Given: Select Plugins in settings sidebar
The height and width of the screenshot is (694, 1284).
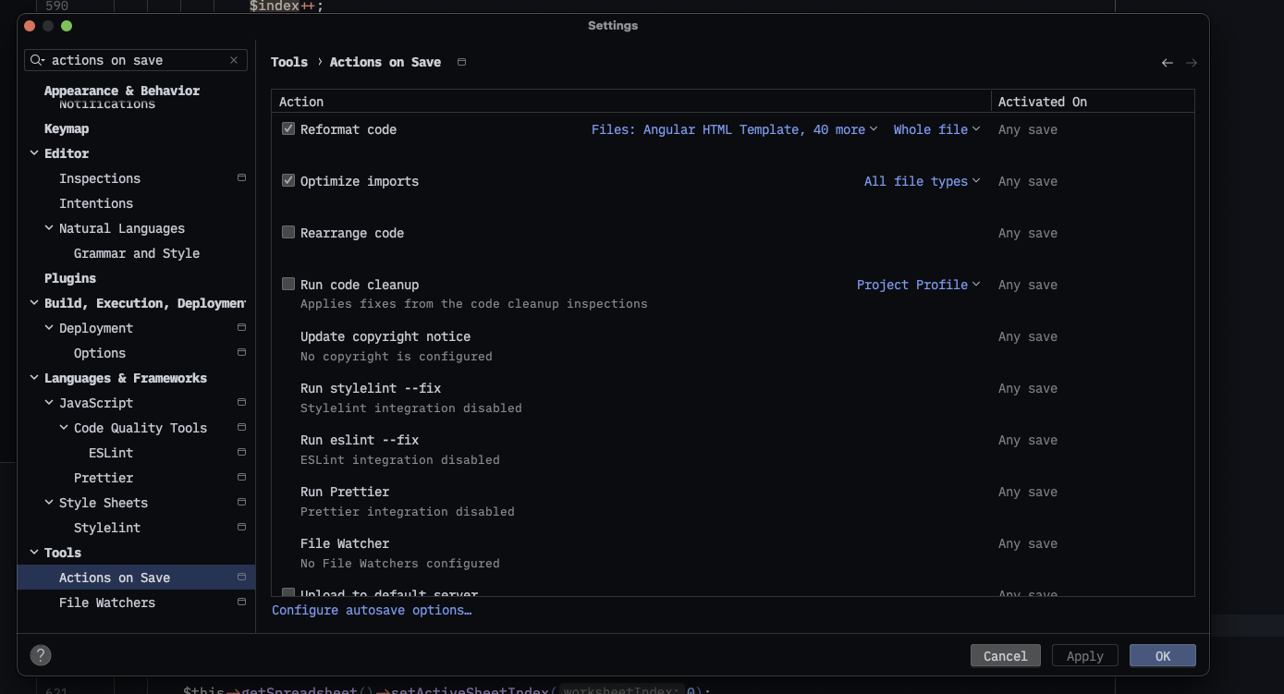Looking at the screenshot, I should pyautogui.click(x=70, y=278).
